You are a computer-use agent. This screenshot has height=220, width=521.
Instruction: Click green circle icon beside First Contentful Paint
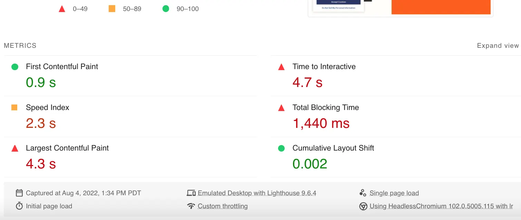15,67
